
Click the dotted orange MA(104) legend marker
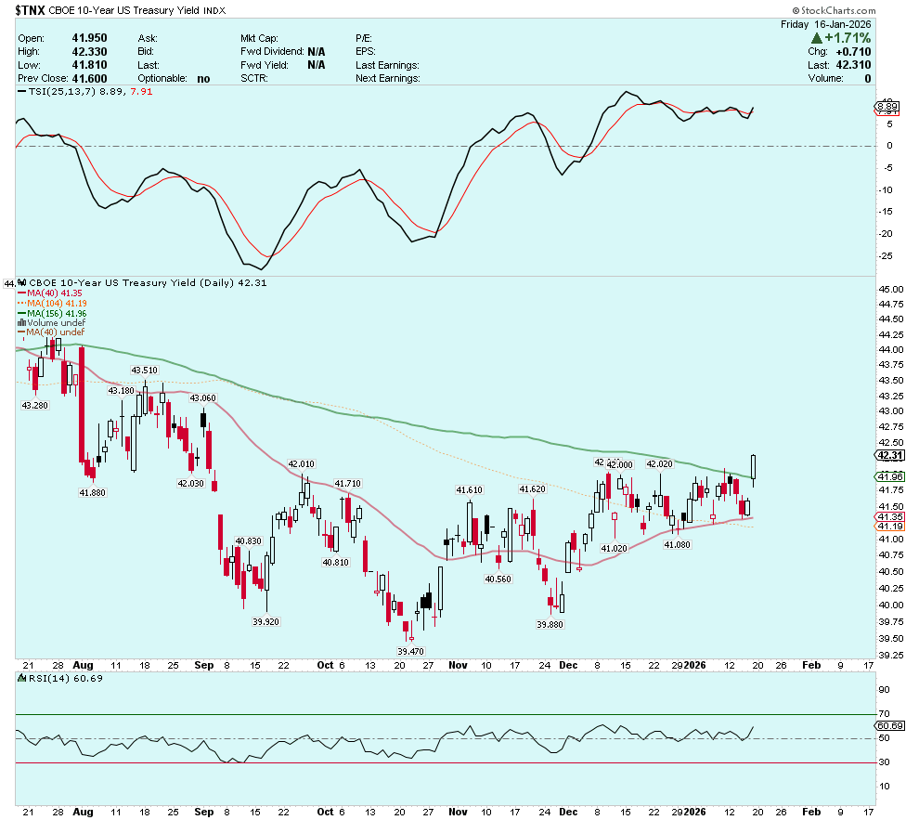coord(21,303)
